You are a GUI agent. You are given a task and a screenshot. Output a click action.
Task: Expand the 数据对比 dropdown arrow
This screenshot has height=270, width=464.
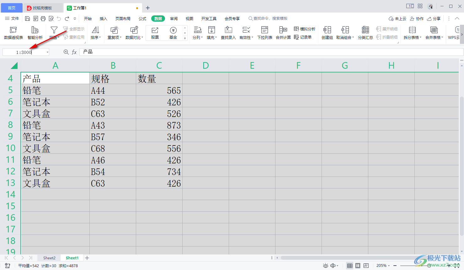click(x=142, y=38)
